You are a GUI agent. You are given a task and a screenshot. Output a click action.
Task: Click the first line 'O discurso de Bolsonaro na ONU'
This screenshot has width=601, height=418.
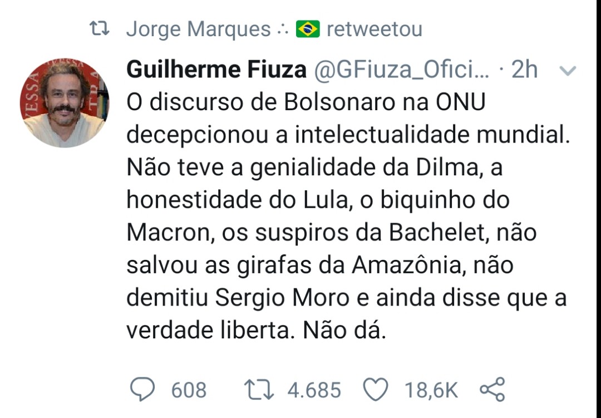(306, 102)
